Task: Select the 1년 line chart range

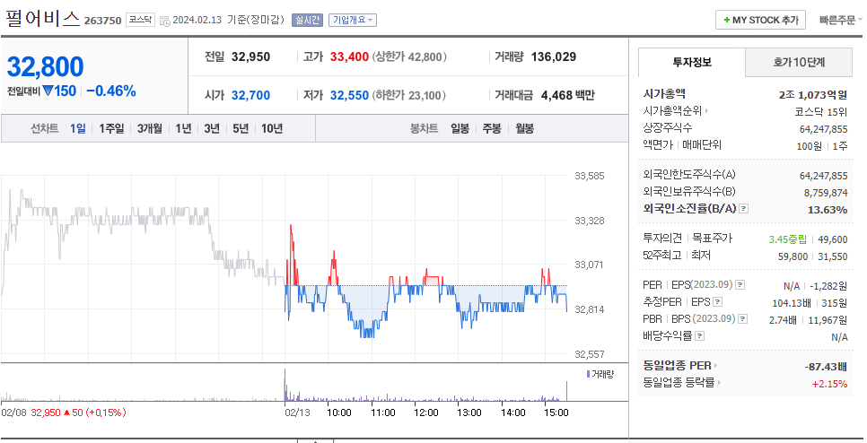Action: point(183,129)
